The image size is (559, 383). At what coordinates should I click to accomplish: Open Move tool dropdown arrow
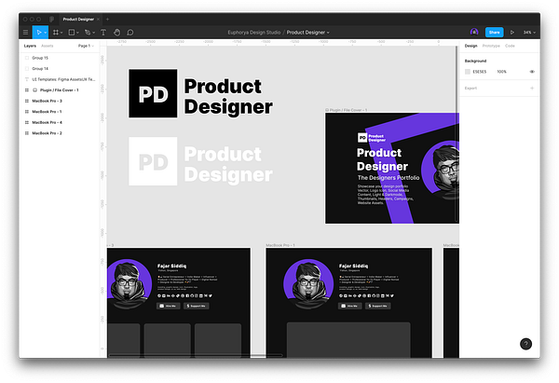point(46,33)
